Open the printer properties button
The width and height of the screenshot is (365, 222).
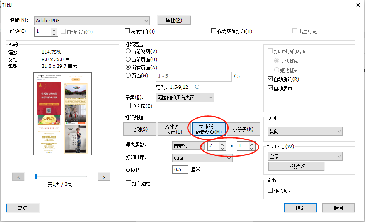pyautogui.click(x=174, y=20)
